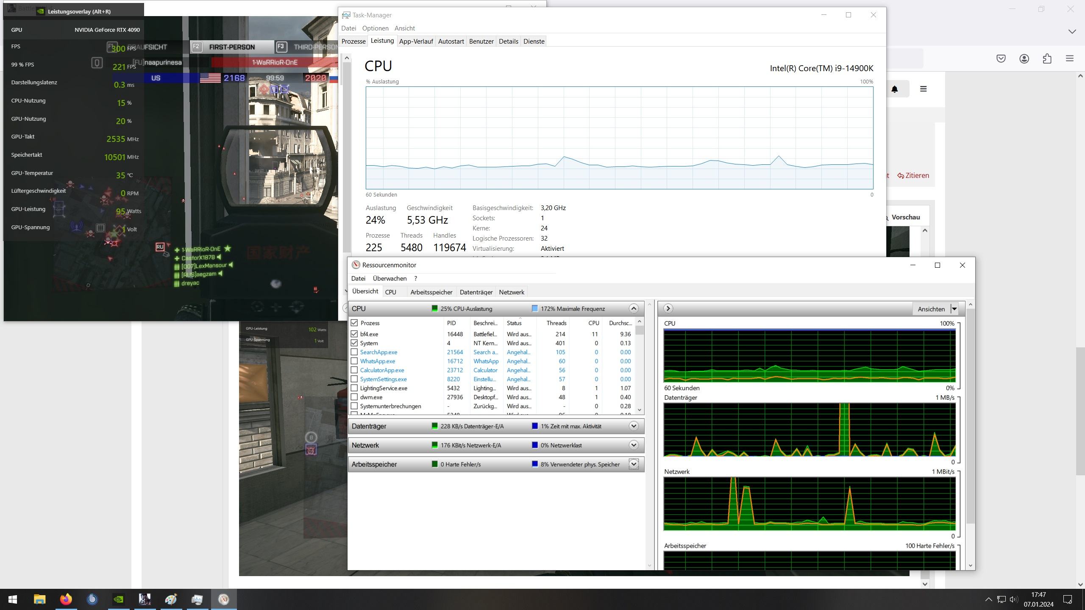1085x610 pixels.
Task: Uncheck the bf4.exe process checkbox
Action: point(354,334)
